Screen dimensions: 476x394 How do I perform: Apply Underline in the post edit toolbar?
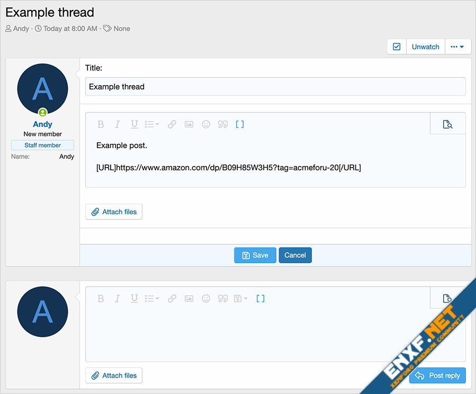pyautogui.click(x=134, y=124)
